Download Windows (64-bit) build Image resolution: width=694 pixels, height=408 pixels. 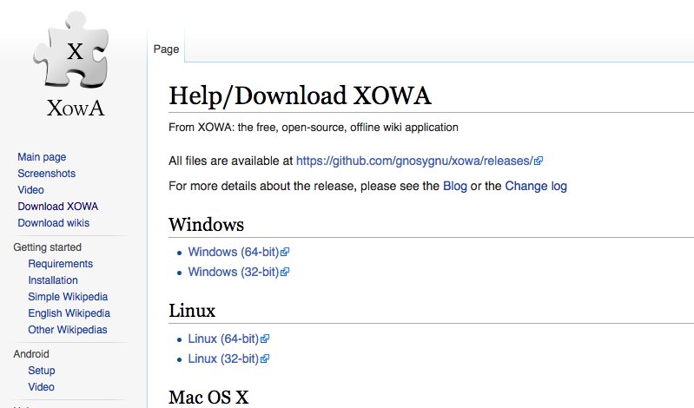(234, 252)
